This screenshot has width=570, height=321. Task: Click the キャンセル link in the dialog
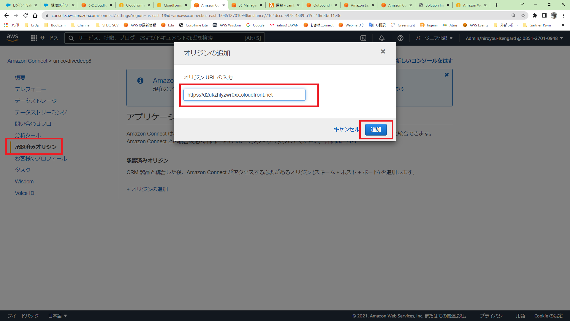coord(346,130)
